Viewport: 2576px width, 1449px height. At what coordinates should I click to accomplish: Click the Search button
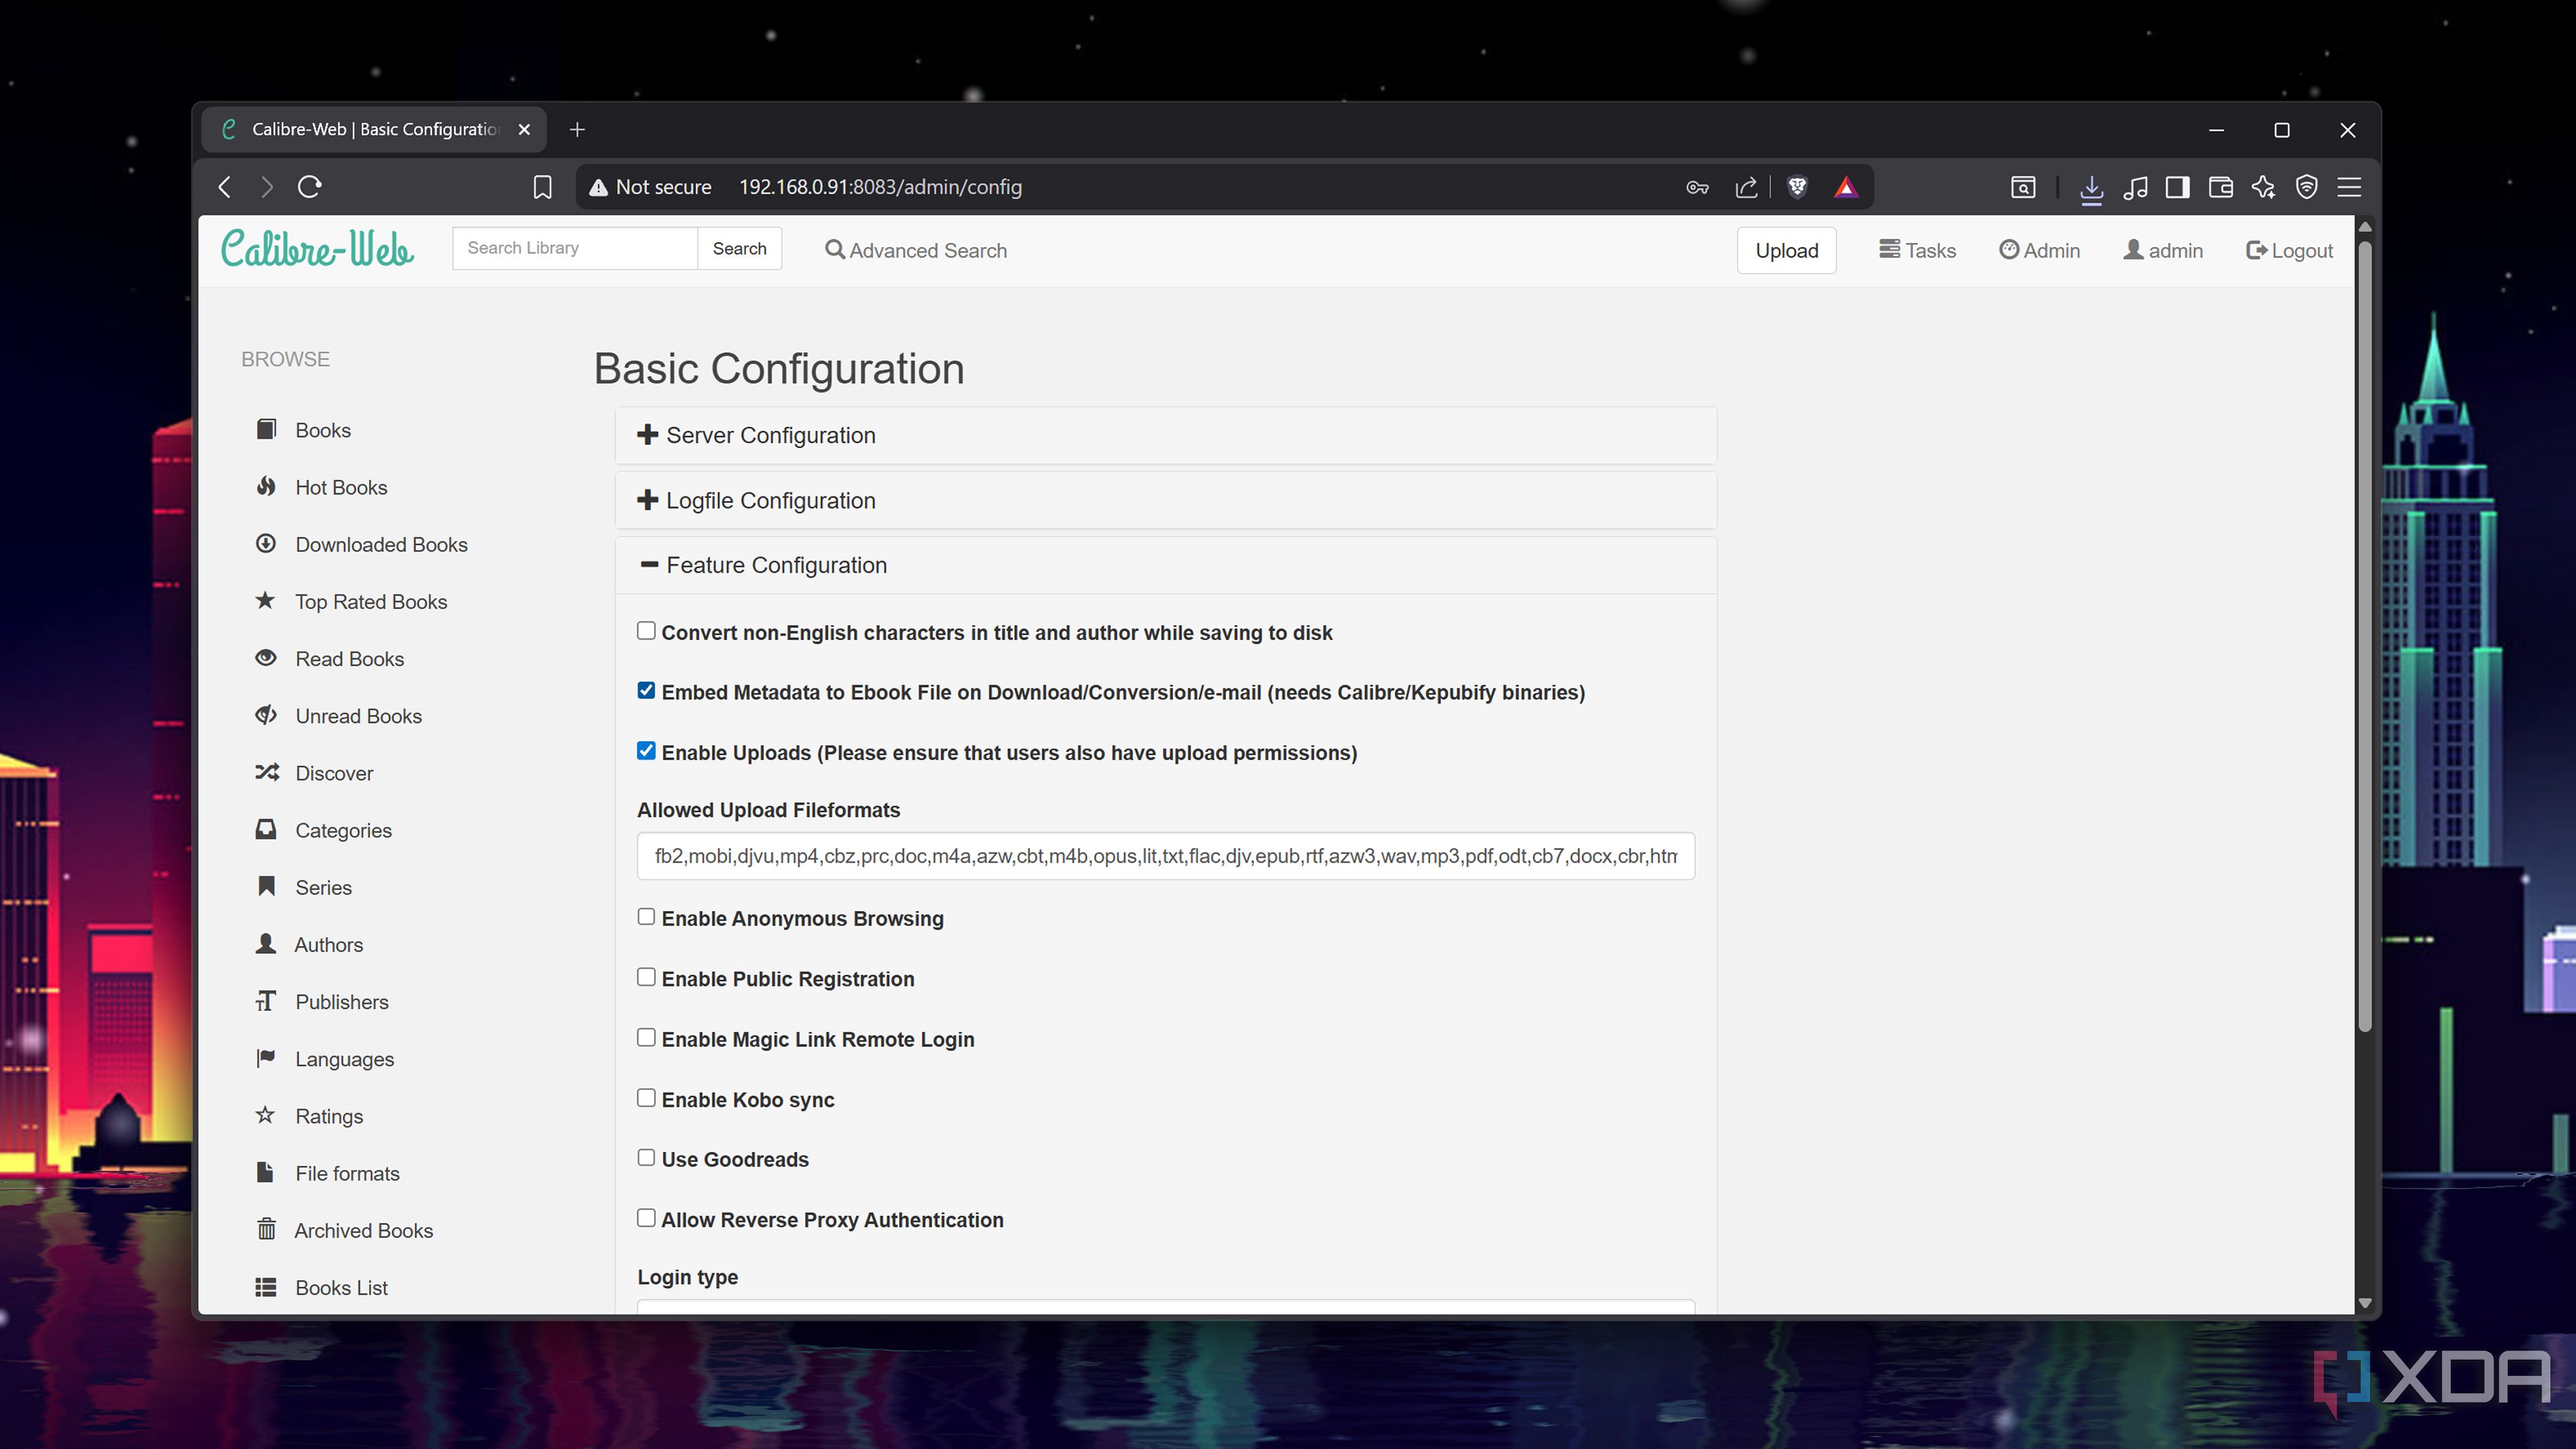[739, 248]
